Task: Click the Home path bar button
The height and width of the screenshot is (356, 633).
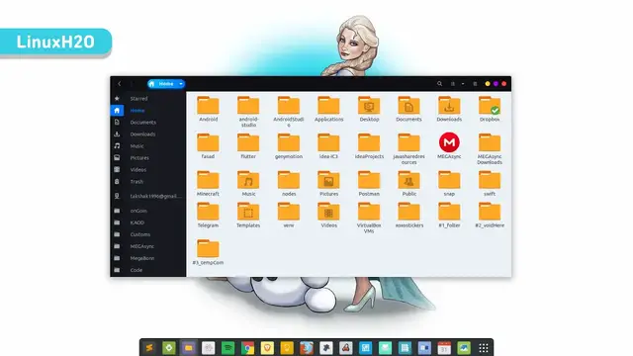Action: (x=162, y=84)
